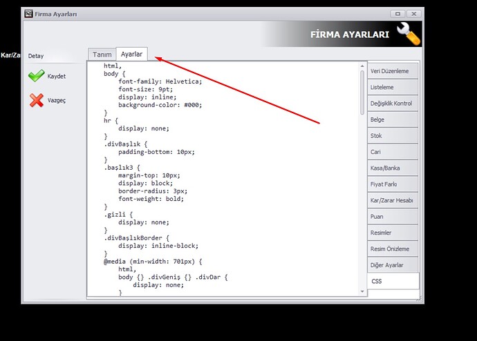Open the Diğer Ayarlar settings tab
This screenshot has width=477, height=341.
(393, 265)
